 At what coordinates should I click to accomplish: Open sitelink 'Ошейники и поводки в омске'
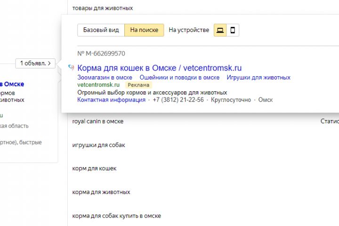tap(179, 77)
